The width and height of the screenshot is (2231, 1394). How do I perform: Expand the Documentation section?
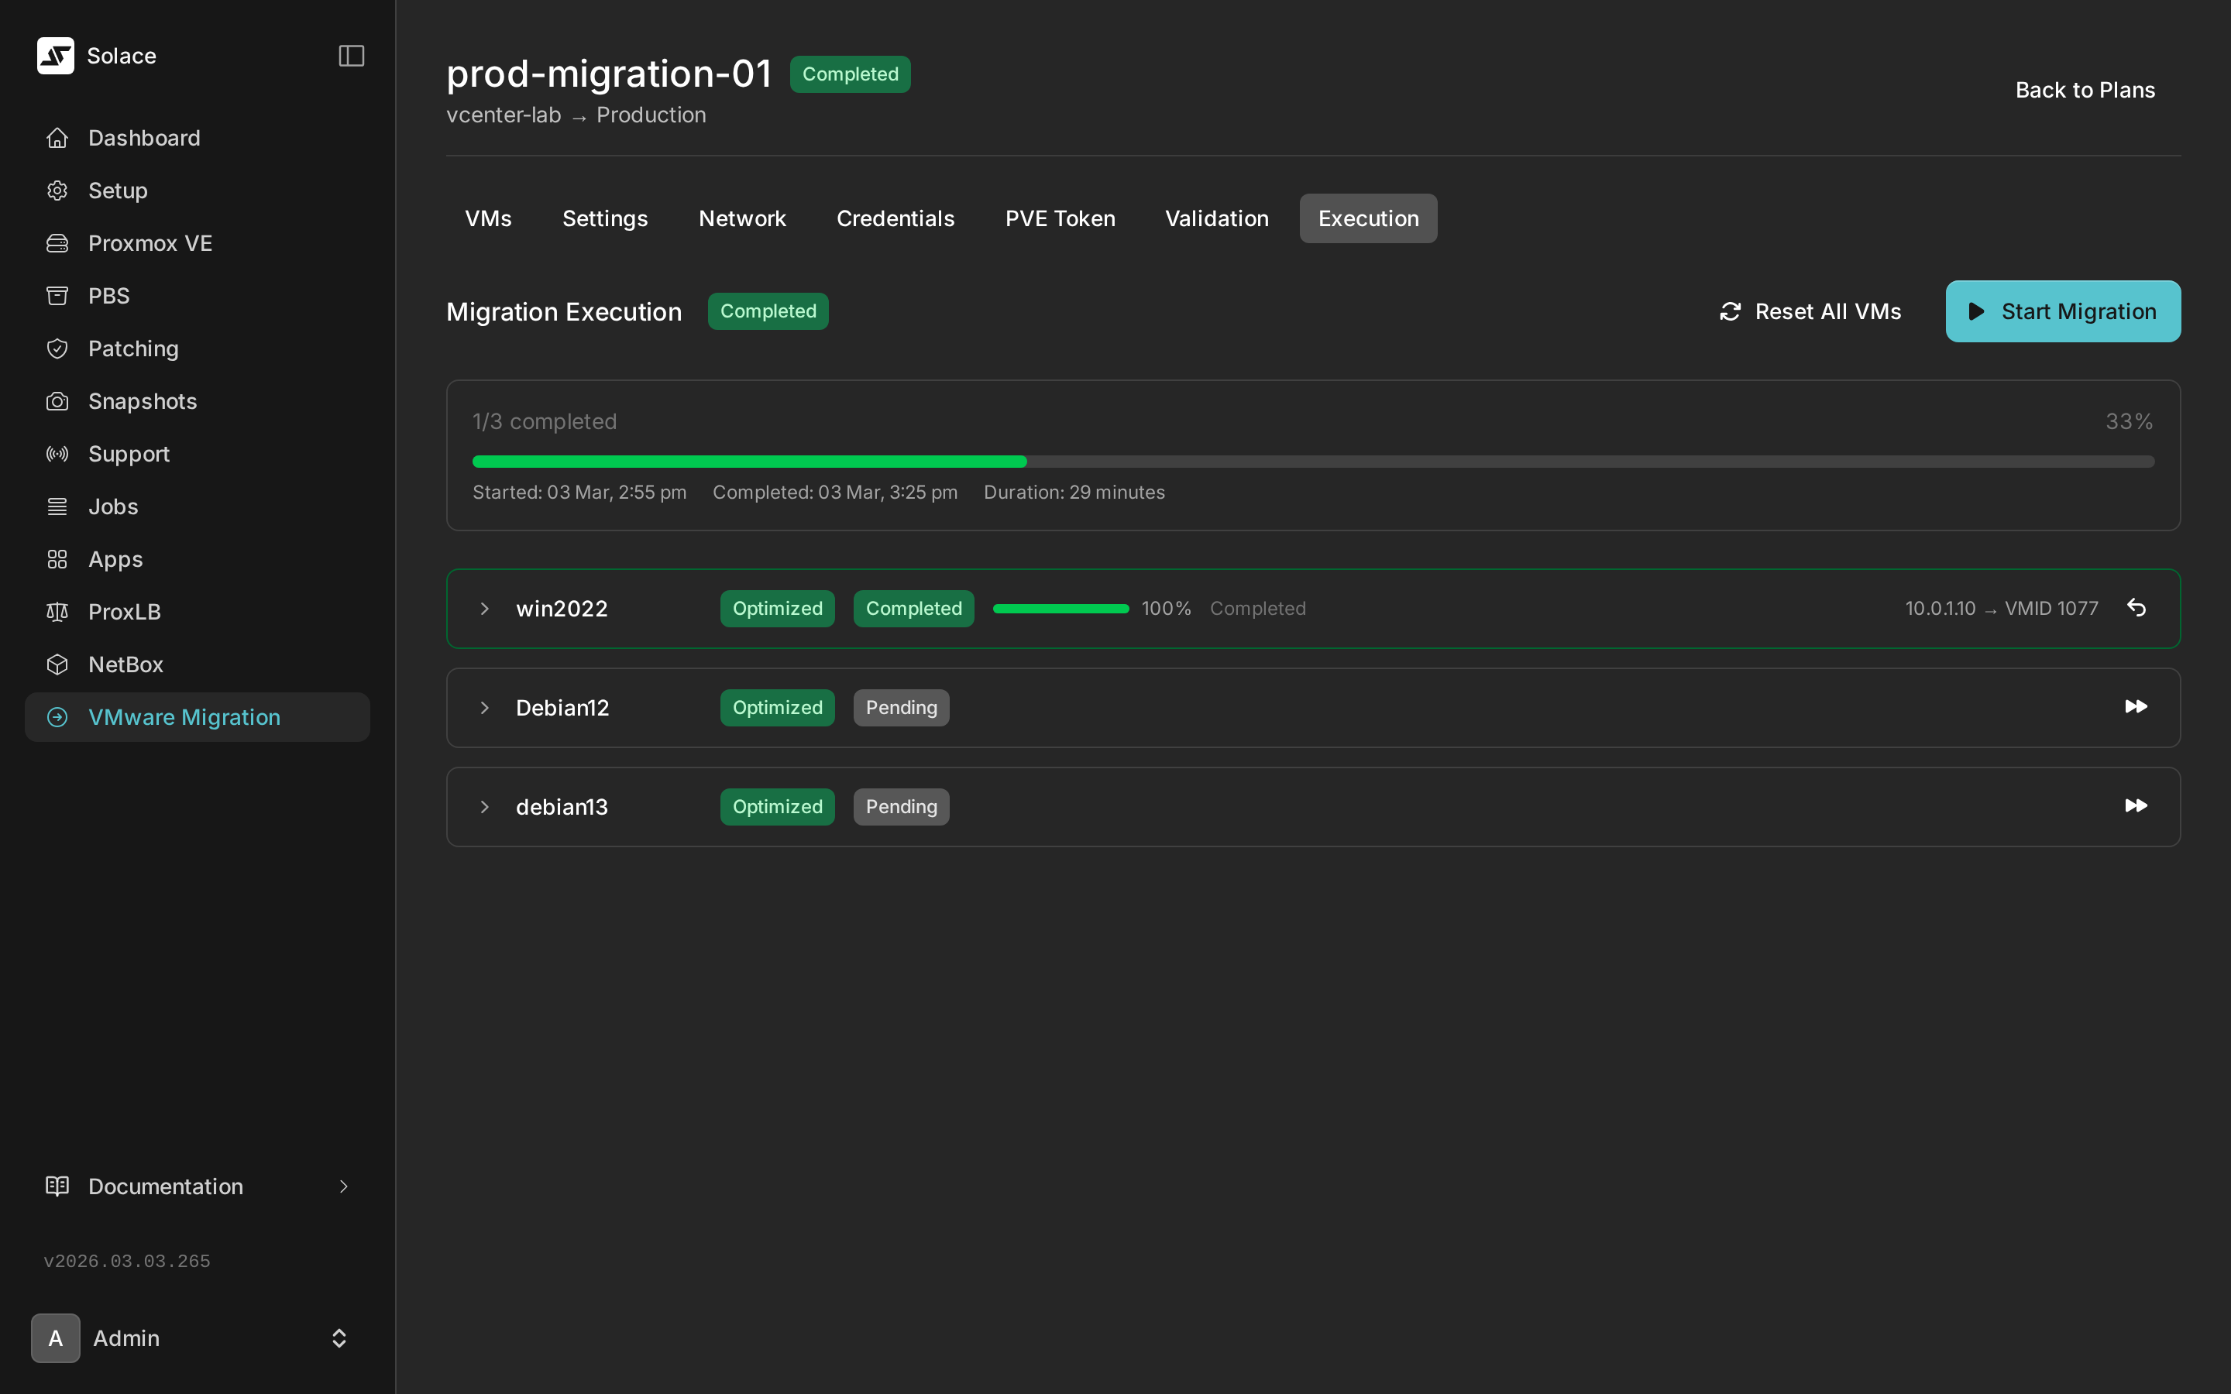coord(165,1186)
